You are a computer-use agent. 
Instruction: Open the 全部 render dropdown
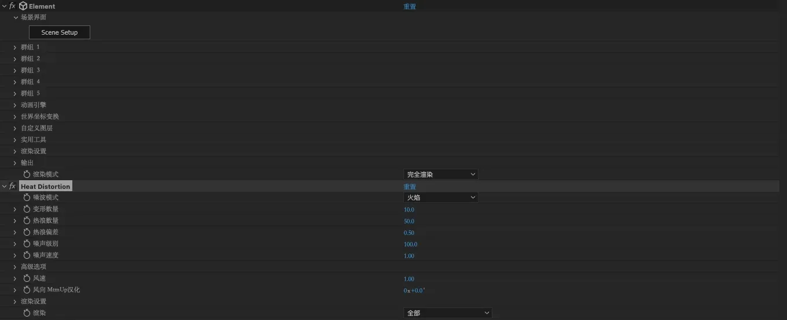point(447,313)
